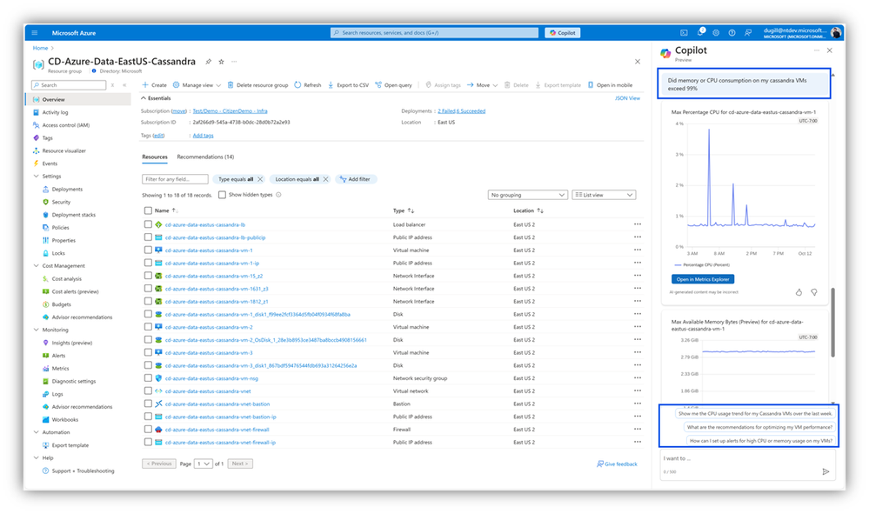The width and height of the screenshot is (869, 514).
Task: Enable Show hidden types
Action: [x=222, y=195]
